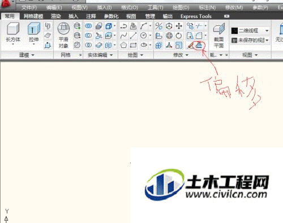Click the Polyline draw tool
This screenshot has height=223, width=283.
point(123,26)
